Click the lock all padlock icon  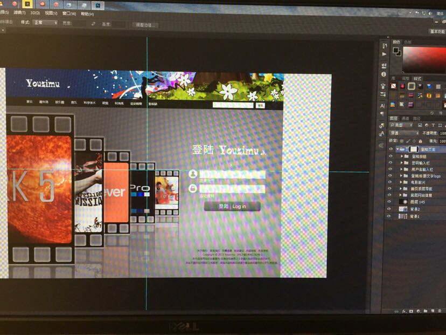click(x=420, y=141)
